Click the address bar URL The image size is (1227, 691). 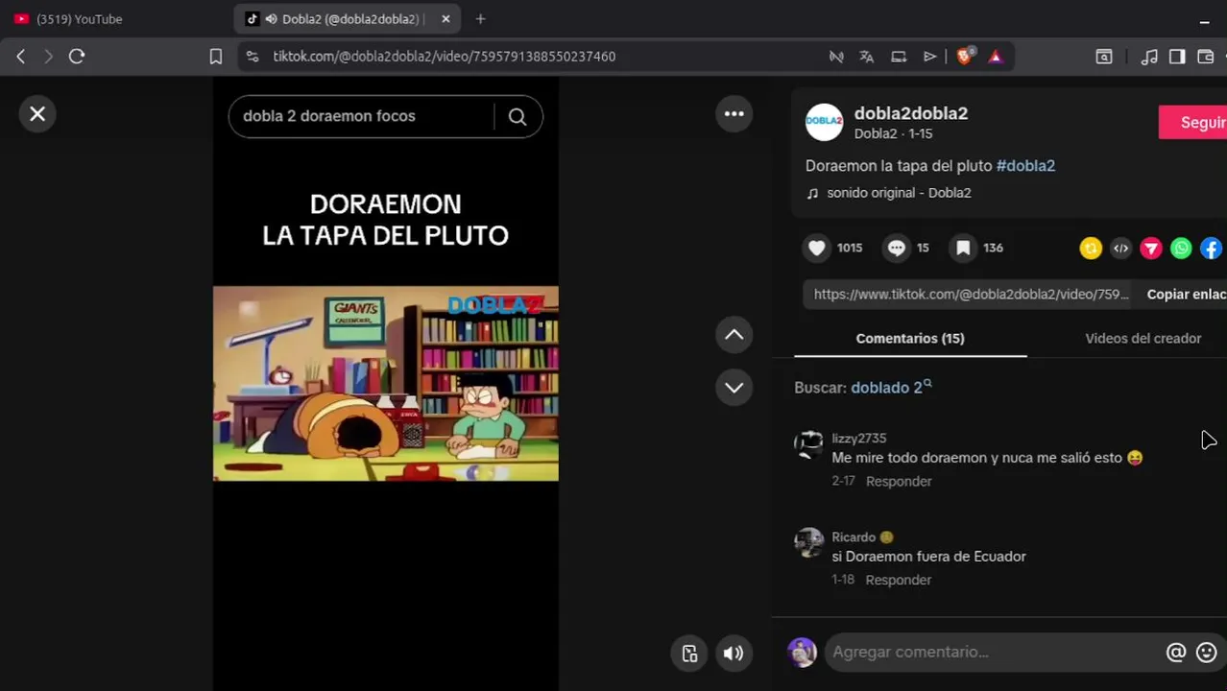(x=445, y=57)
